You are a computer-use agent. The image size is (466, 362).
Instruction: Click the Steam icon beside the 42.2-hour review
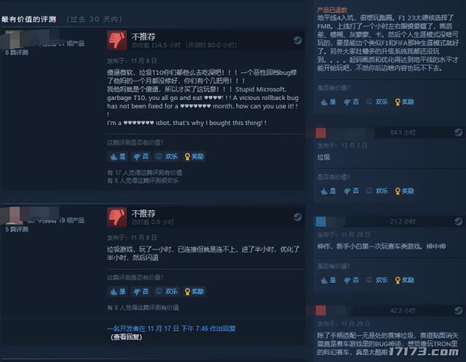pos(458,310)
